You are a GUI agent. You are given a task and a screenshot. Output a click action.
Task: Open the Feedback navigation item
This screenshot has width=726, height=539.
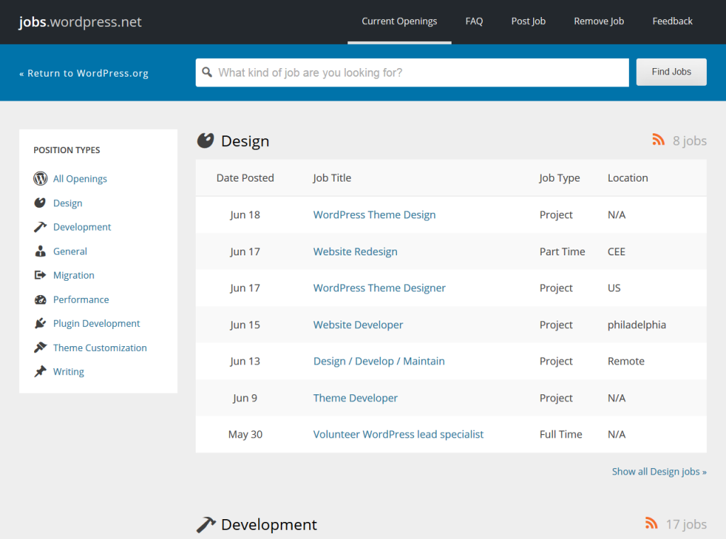point(672,21)
